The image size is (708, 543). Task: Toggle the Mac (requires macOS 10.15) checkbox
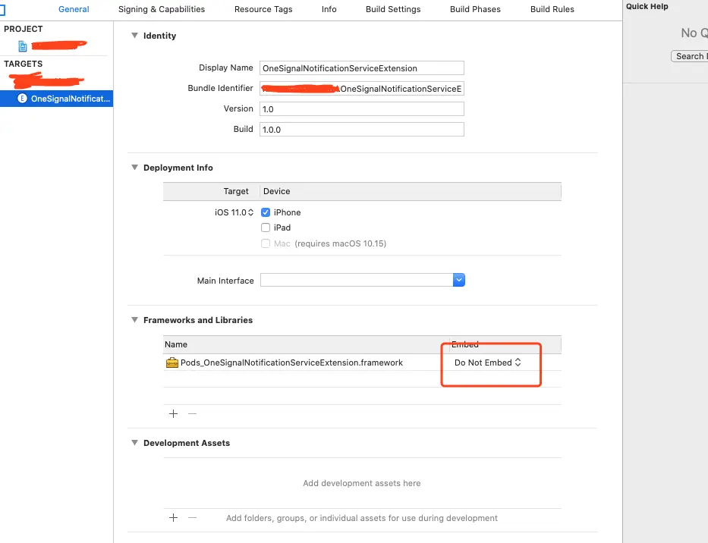(x=266, y=243)
